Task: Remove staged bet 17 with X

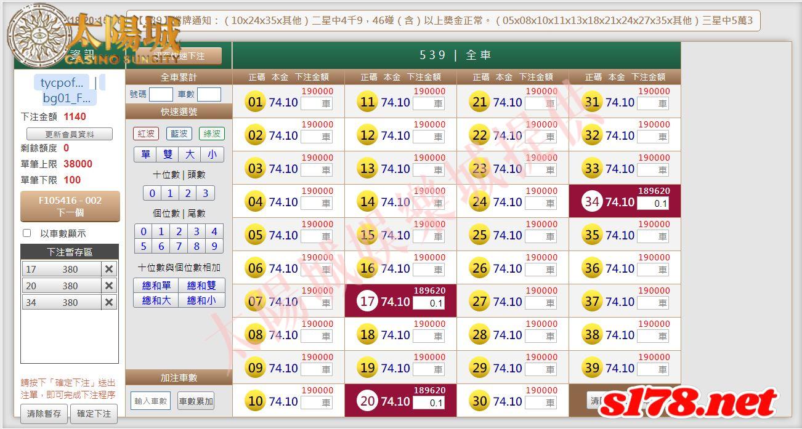Action: click(109, 269)
